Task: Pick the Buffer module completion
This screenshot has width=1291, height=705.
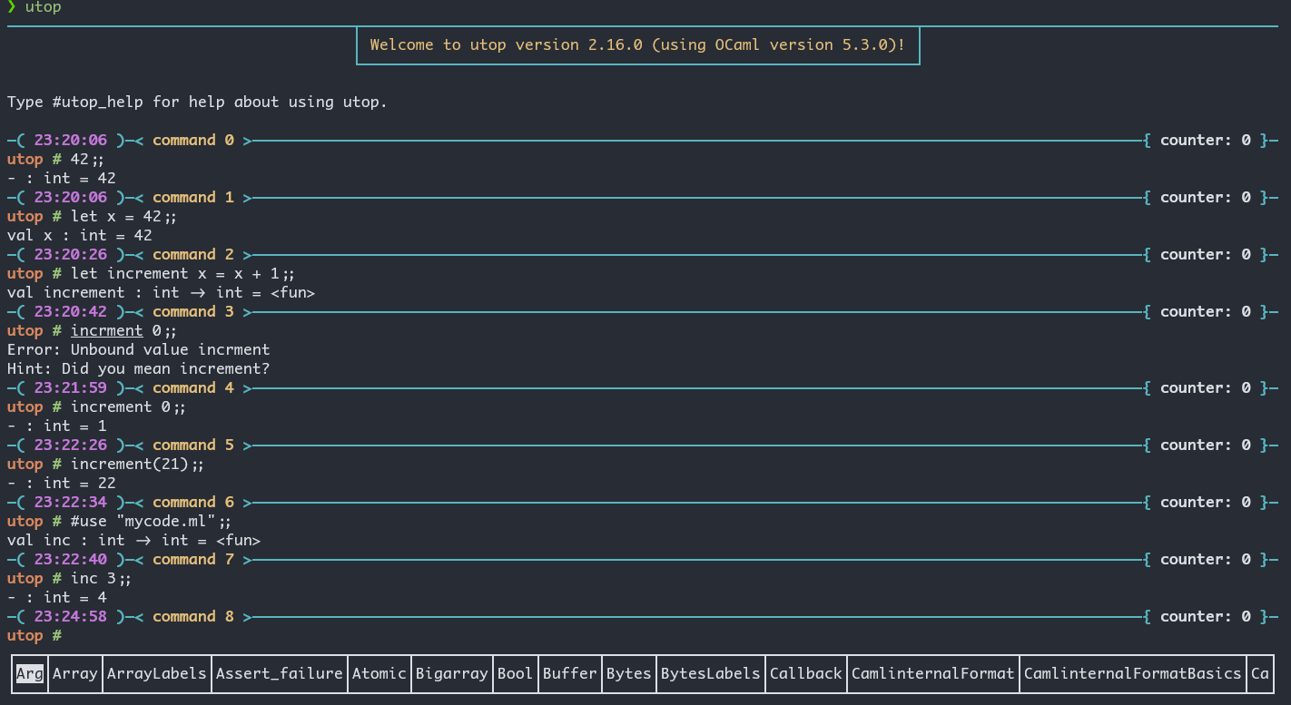Action: pos(569,673)
